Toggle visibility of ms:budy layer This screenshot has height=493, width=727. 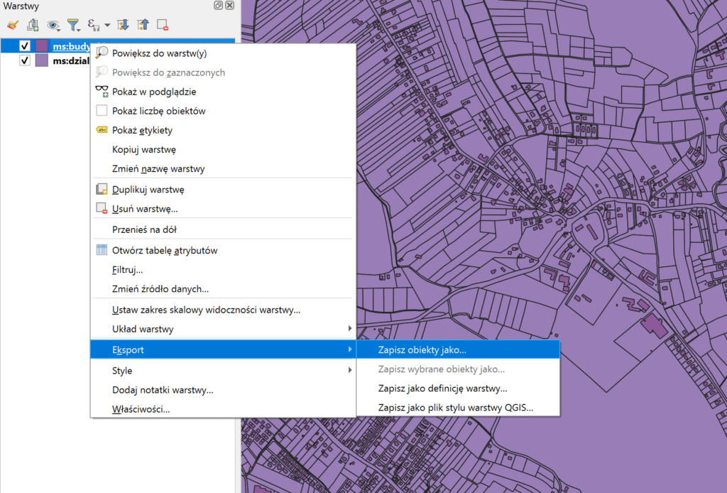[25, 46]
